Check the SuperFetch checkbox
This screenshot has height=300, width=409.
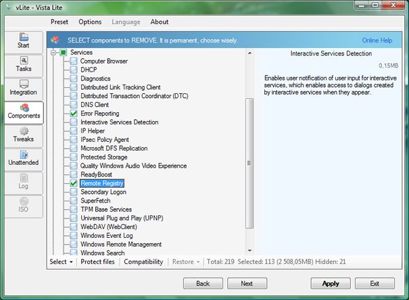[x=74, y=201]
